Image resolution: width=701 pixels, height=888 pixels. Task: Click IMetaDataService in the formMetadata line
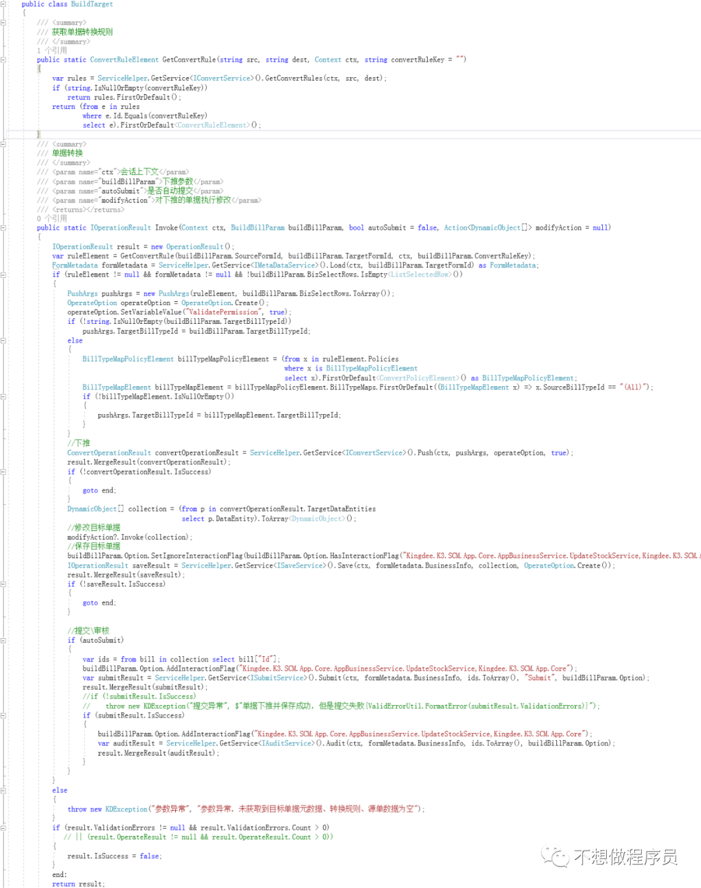click(x=284, y=265)
